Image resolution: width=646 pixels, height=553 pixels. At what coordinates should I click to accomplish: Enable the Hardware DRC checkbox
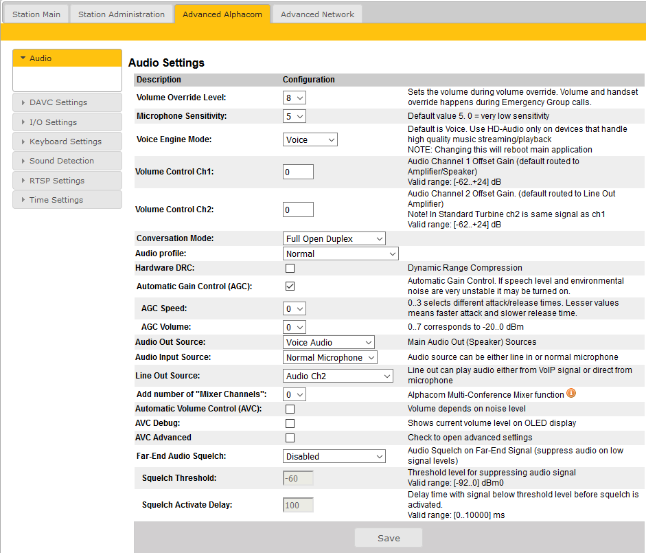point(290,268)
